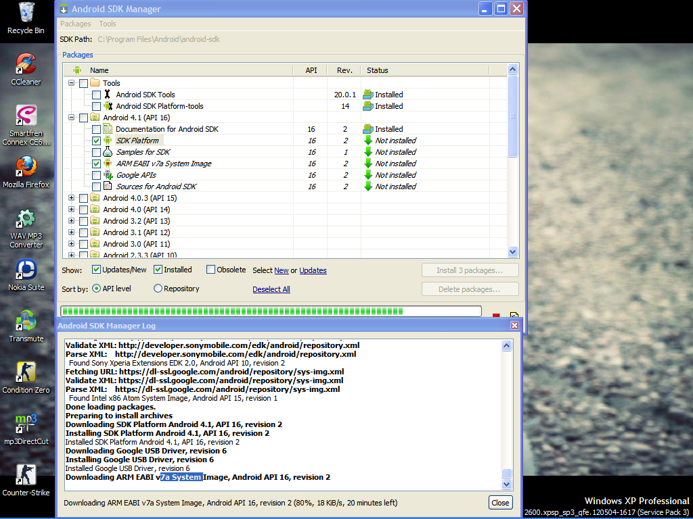
Task: Click the Android SDK Tools wrench icon
Action: tap(108, 95)
